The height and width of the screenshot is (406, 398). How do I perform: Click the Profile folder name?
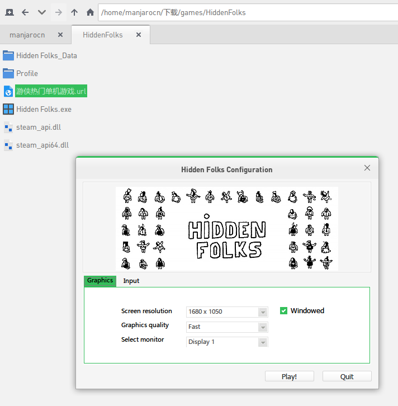pos(27,73)
